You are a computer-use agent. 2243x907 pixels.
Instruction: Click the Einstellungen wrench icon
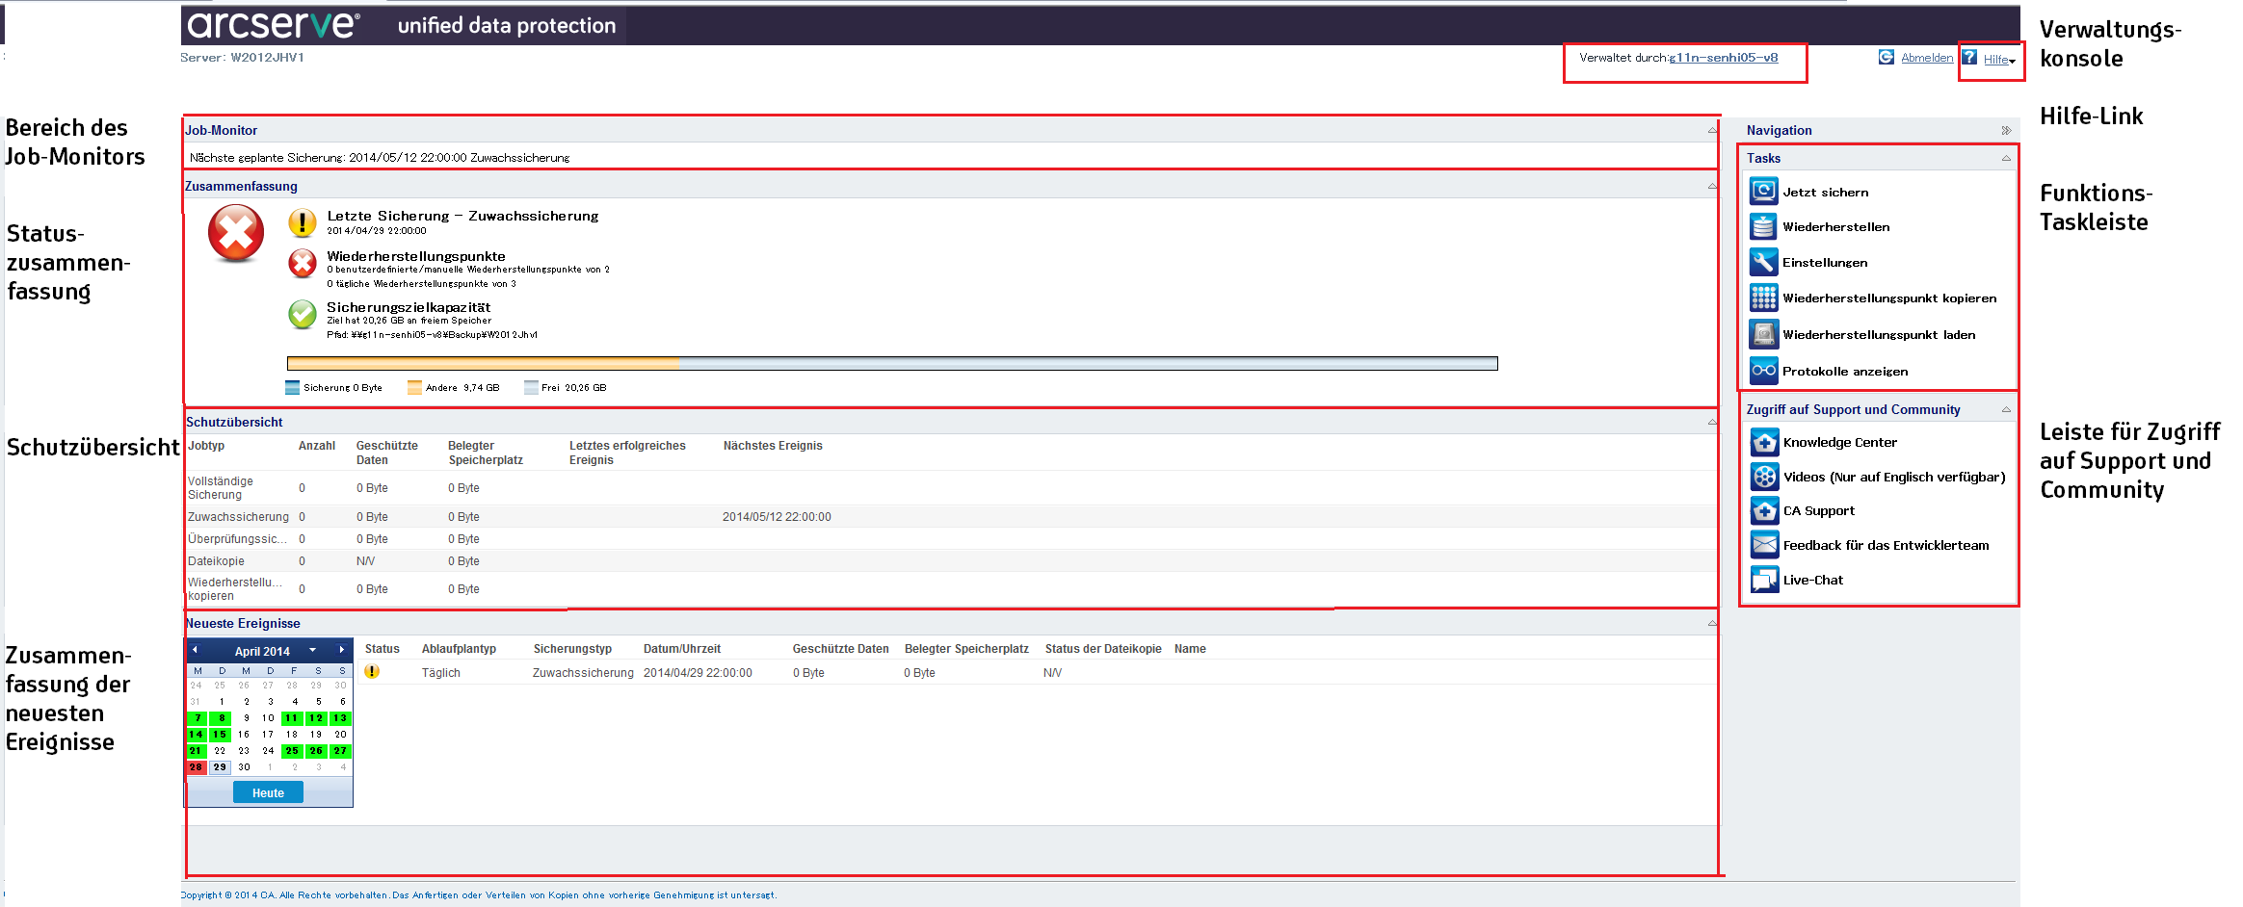(1763, 262)
